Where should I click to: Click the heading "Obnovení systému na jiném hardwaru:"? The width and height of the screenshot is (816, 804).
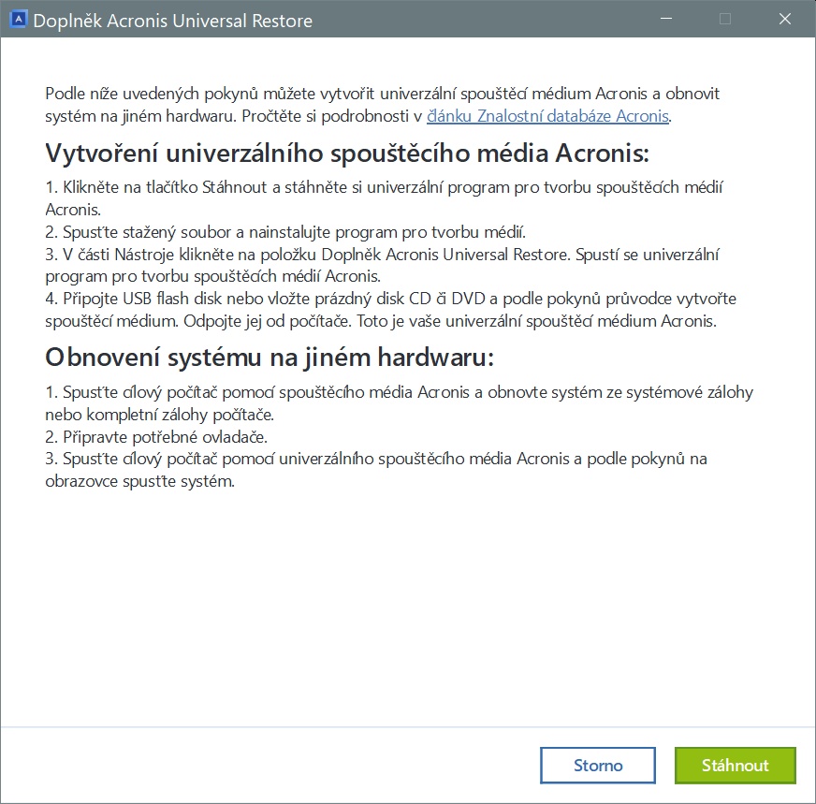coord(270,358)
